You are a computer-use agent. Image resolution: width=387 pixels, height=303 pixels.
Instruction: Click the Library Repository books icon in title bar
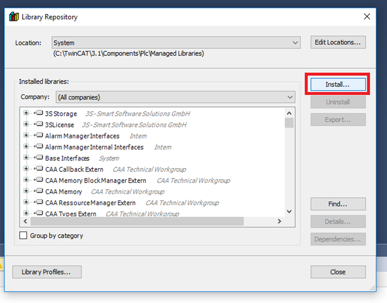click(14, 17)
